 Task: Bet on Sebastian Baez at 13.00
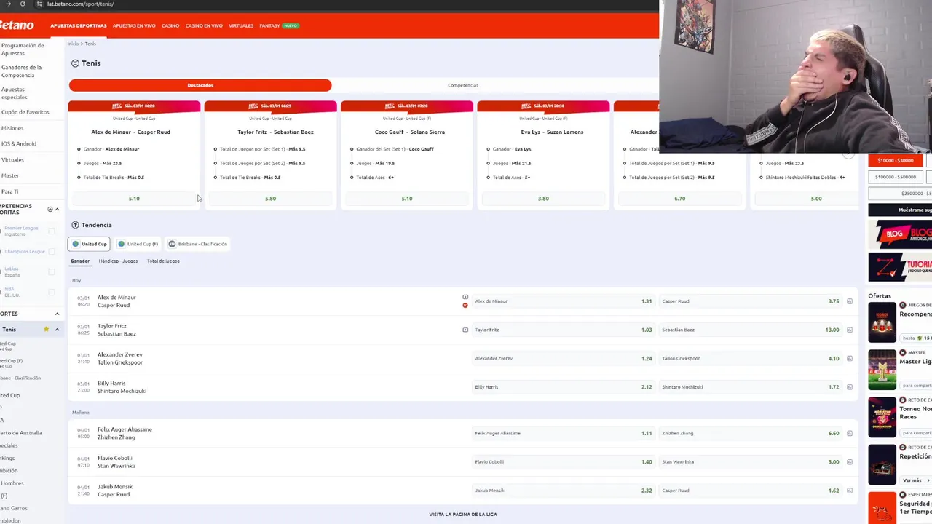[751, 330]
